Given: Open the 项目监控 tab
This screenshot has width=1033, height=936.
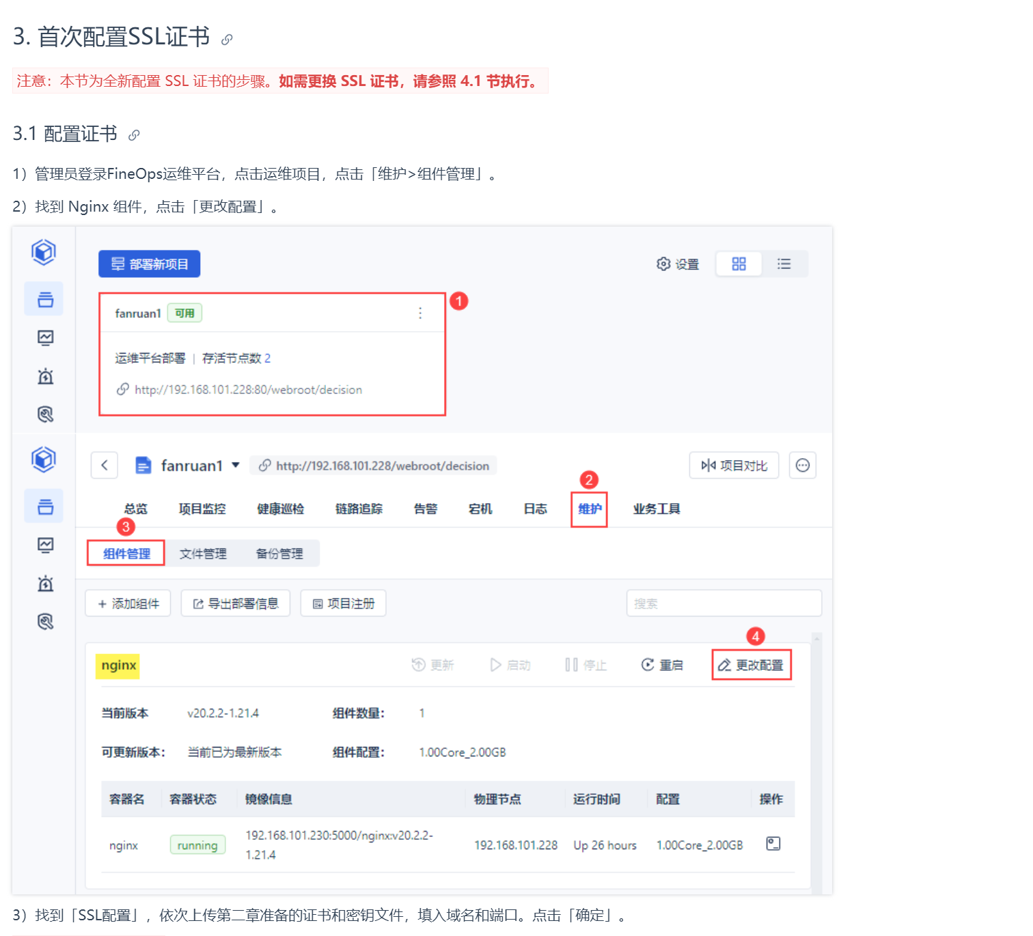Looking at the screenshot, I should (202, 509).
